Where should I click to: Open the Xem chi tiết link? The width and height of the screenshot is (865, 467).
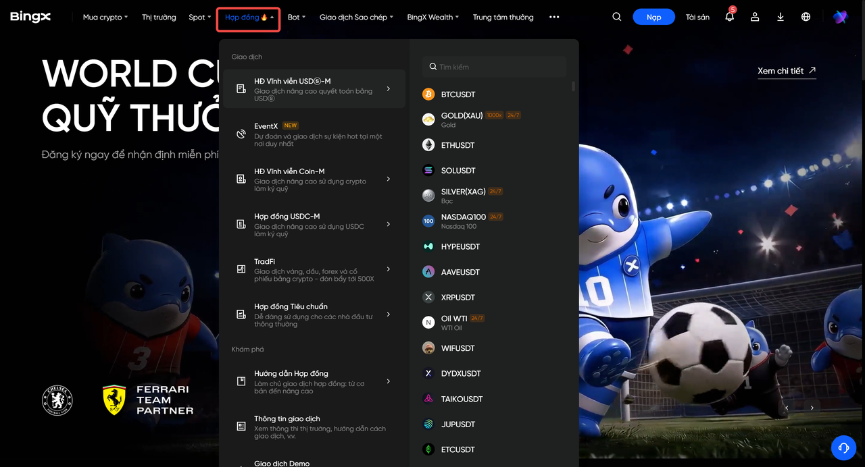[x=787, y=71]
